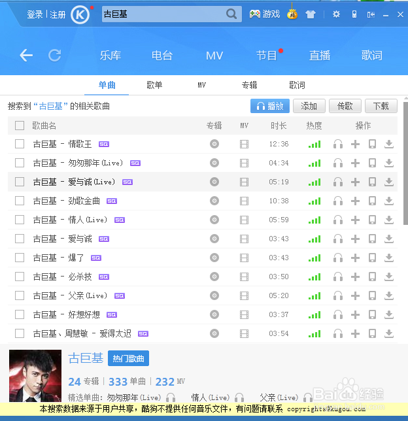408x421 pixels.
Task: Tick the 情人(Live) checkbox
Action: 20,220
